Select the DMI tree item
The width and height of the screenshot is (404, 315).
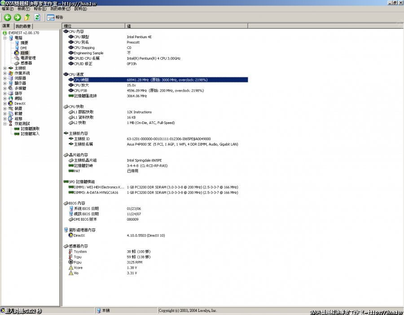[x=23, y=48]
